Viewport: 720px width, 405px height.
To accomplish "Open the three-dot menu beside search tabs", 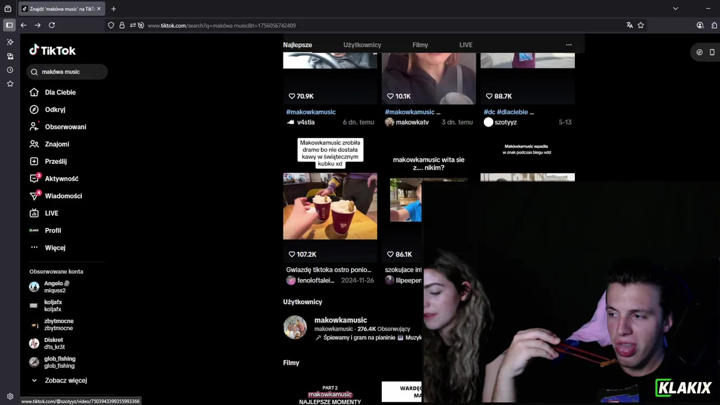I will (569, 45).
